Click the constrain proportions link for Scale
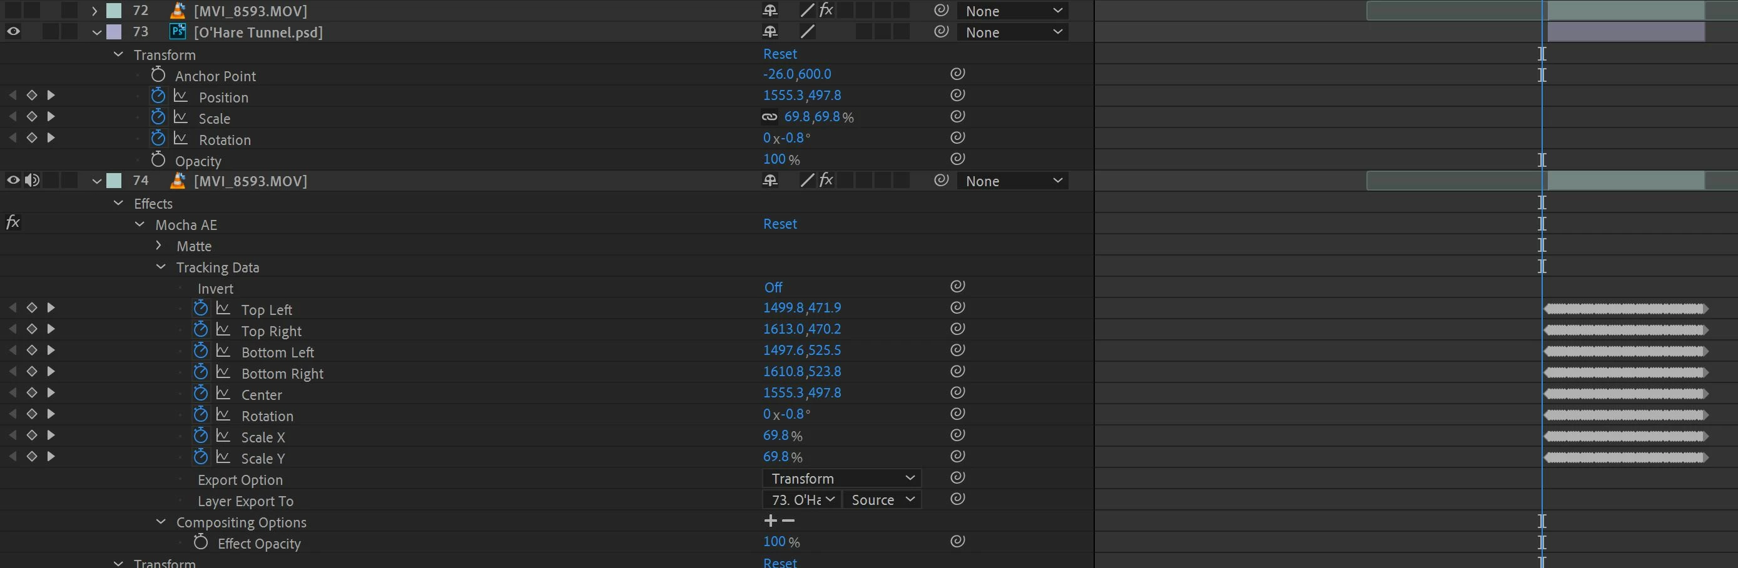This screenshot has height=568, width=1738. click(769, 117)
